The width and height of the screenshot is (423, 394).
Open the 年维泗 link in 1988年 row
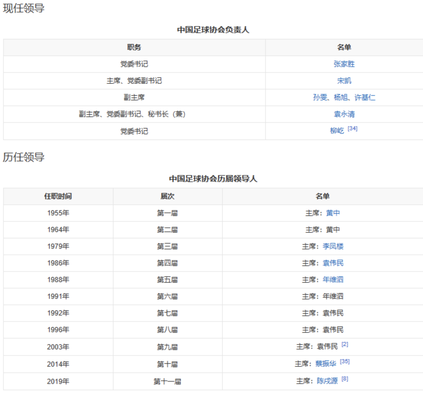[333, 280]
